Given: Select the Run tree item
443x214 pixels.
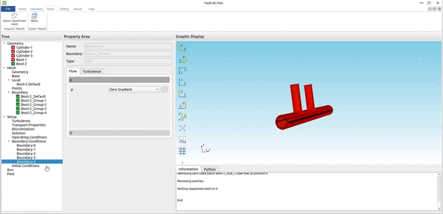Looking at the screenshot, I should (x=10, y=170).
